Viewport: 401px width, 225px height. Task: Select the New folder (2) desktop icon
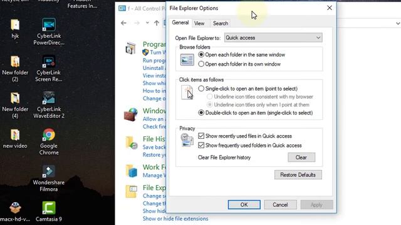15,62
